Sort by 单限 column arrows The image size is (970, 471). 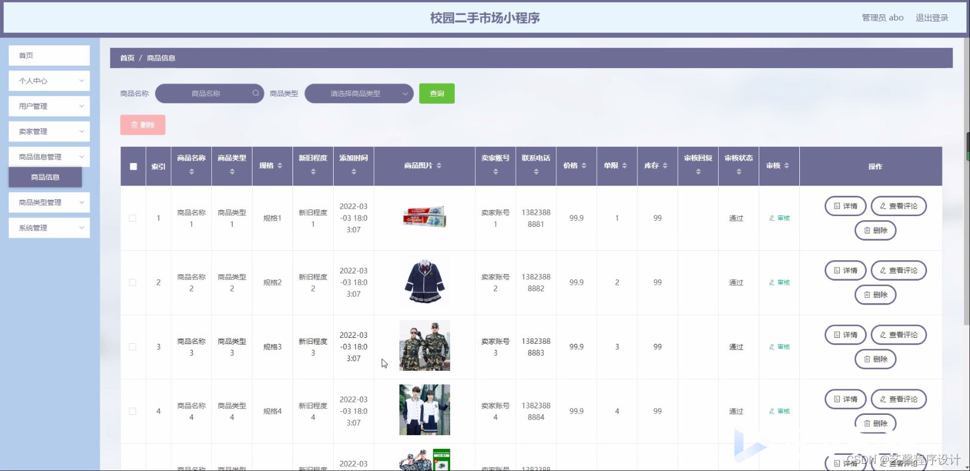point(624,165)
